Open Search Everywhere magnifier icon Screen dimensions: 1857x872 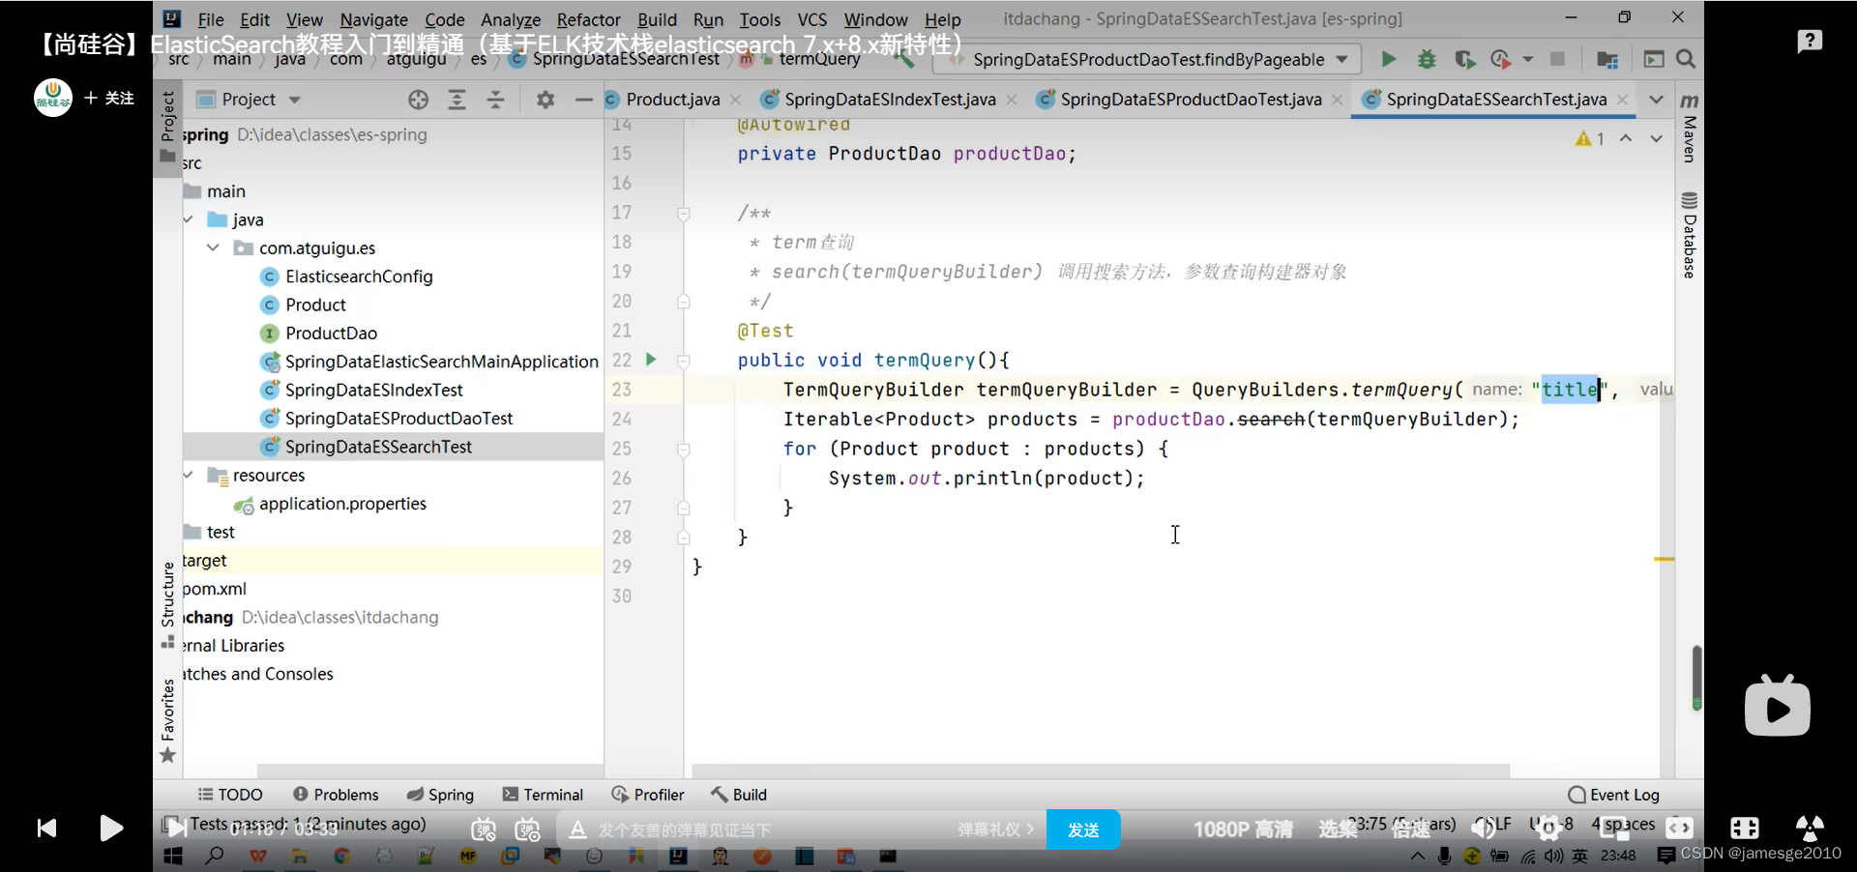1686,59
